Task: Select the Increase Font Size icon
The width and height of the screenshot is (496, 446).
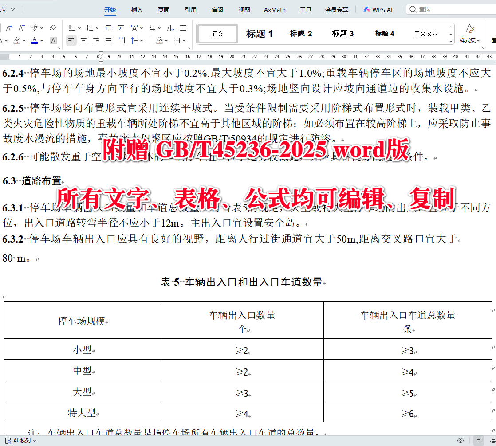Action: coord(9,27)
